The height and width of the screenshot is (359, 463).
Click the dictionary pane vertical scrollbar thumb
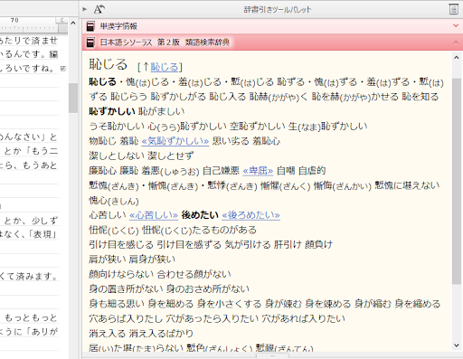[x=457, y=181]
